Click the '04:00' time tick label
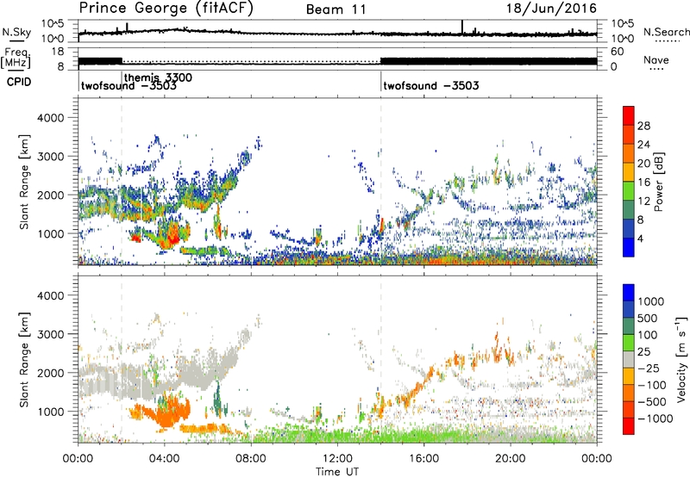This screenshot has width=690, height=477. [164, 459]
